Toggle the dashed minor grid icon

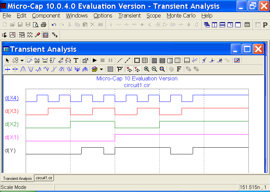tap(178, 61)
